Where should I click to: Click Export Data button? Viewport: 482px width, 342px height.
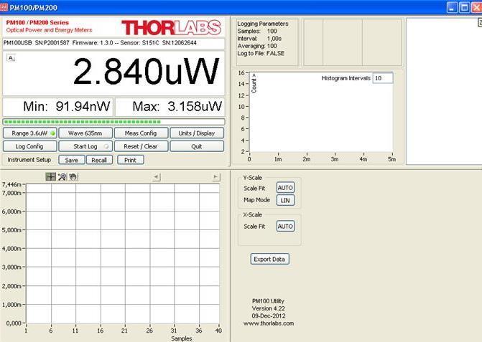pos(269,259)
